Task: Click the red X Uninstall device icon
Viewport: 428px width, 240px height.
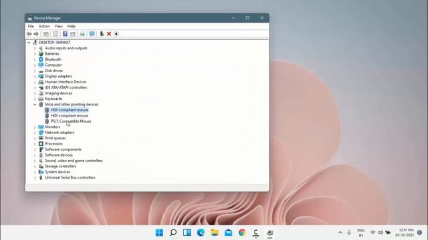Action: [109, 34]
